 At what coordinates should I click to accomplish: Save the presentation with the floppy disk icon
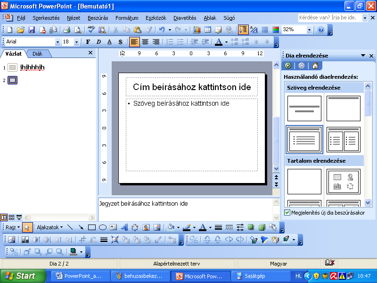click(32, 30)
